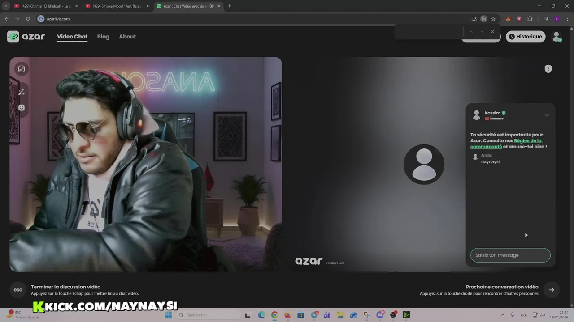The height and width of the screenshot is (322, 574).
Task: Open the pink shield extension
Action: click(519, 19)
